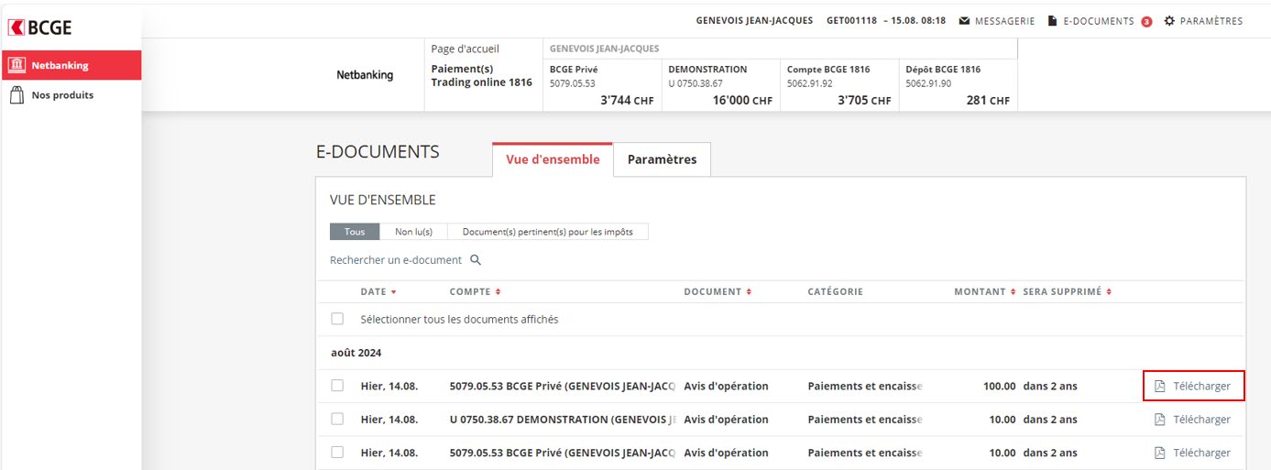This screenshot has width=1271, height=470.
Task: Select the Tous filter
Action: [x=355, y=232]
